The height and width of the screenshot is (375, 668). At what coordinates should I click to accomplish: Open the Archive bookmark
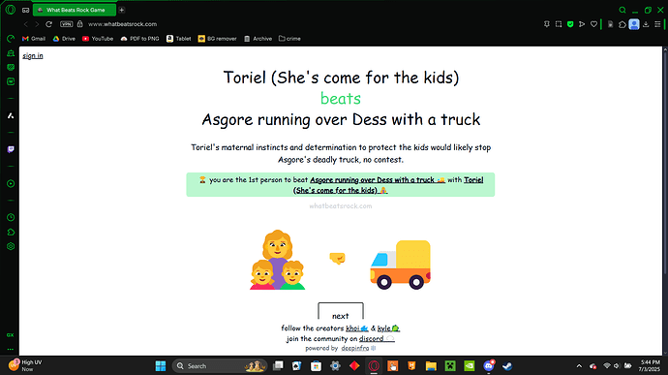258,39
